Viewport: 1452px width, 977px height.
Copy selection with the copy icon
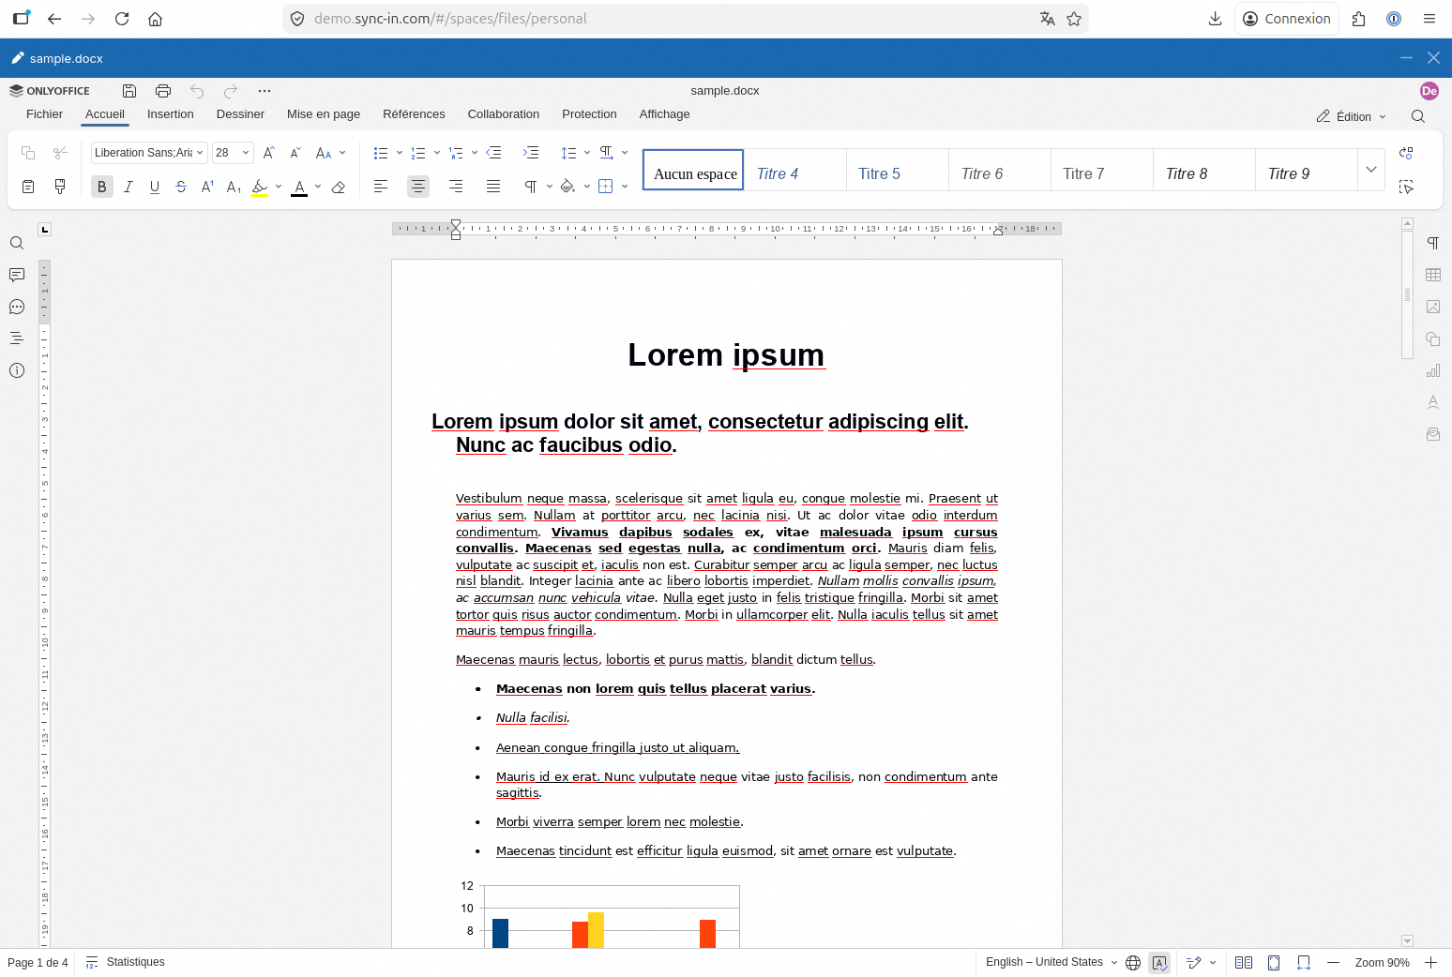click(28, 153)
